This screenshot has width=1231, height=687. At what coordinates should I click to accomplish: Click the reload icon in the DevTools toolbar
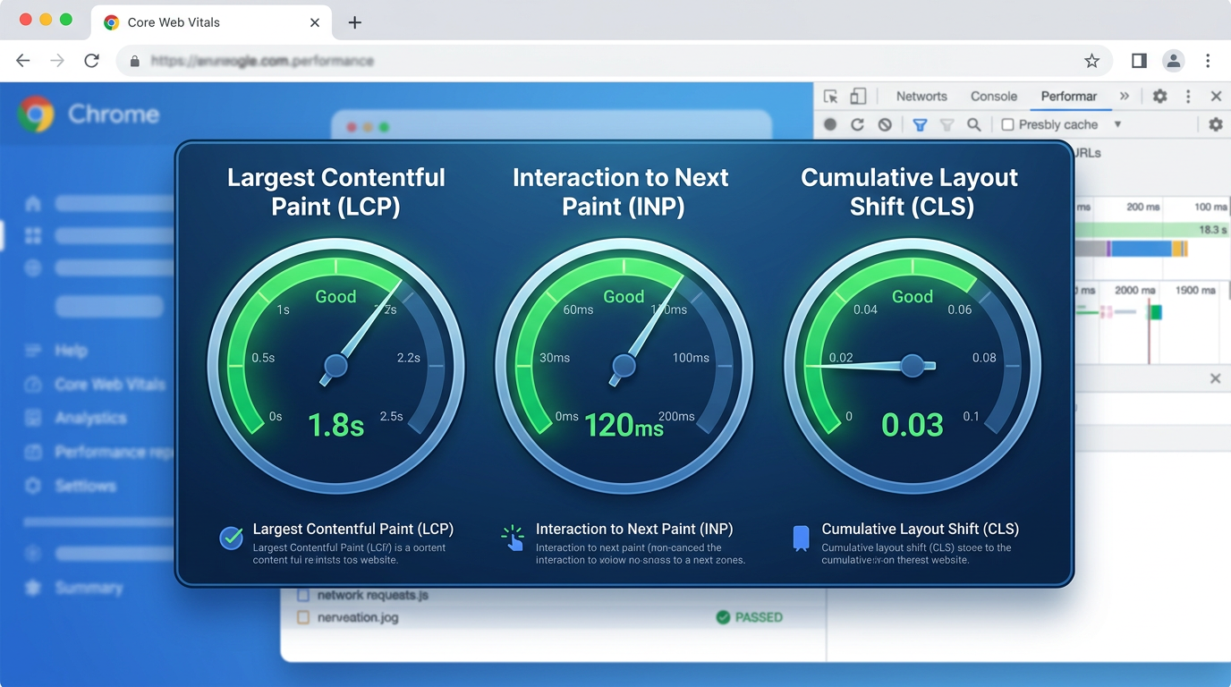click(x=857, y=124)
